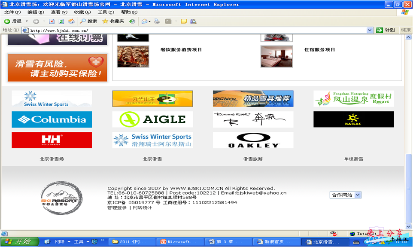413x247 pixels.
Task: Expand the address bar dropdown arrow
Action: click(x=370, y=30)
